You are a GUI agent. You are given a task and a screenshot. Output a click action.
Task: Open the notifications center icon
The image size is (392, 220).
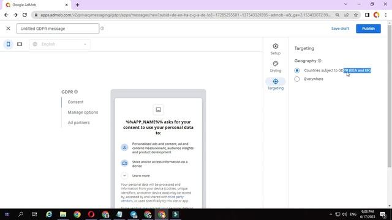[x=383, y=215]
